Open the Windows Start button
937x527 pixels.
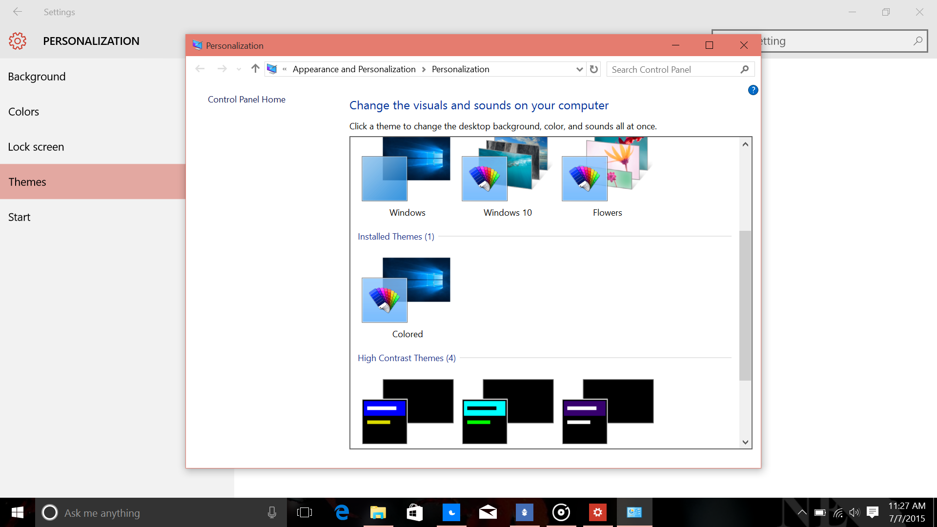(x=18, y=512)
